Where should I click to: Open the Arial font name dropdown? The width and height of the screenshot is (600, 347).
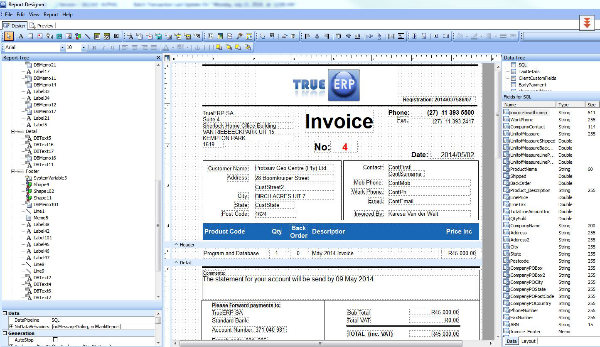click(62, 48)
